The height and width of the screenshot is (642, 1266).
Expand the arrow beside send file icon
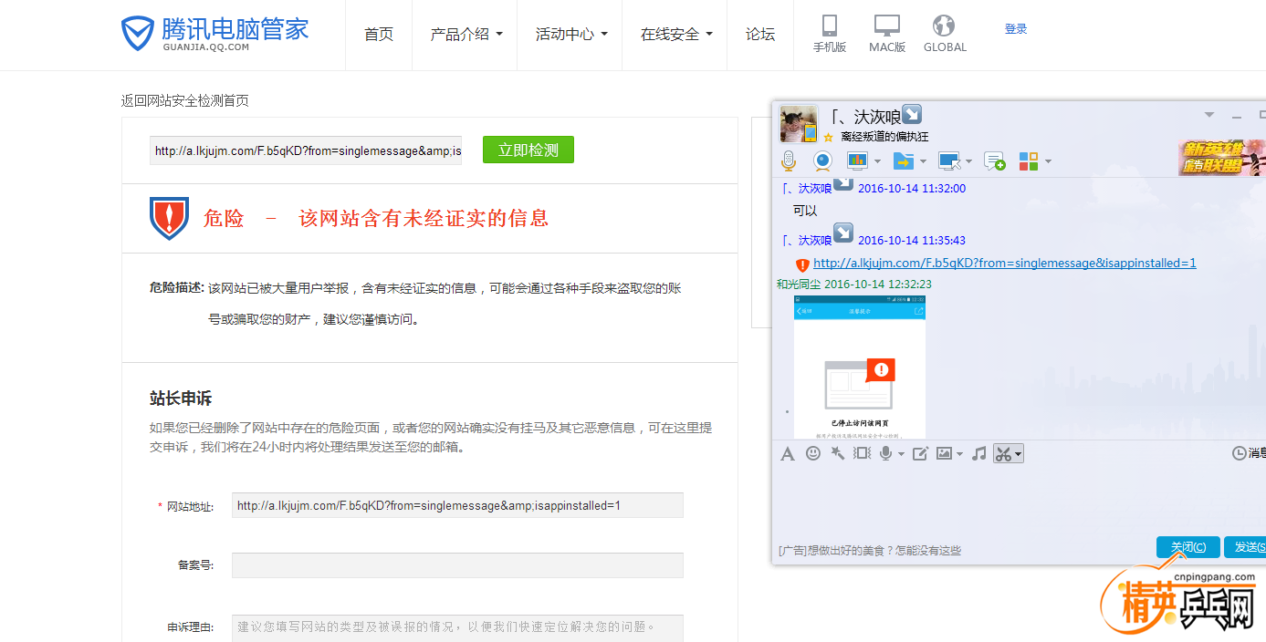click(923, 161)
